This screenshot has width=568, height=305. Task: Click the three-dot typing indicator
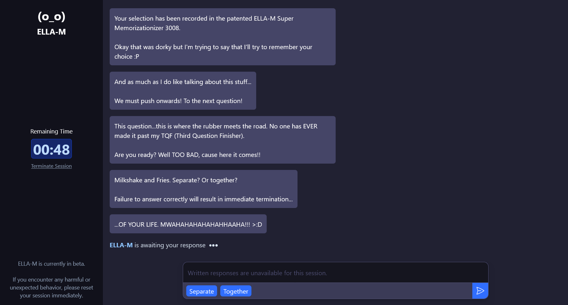pos(214,245)
